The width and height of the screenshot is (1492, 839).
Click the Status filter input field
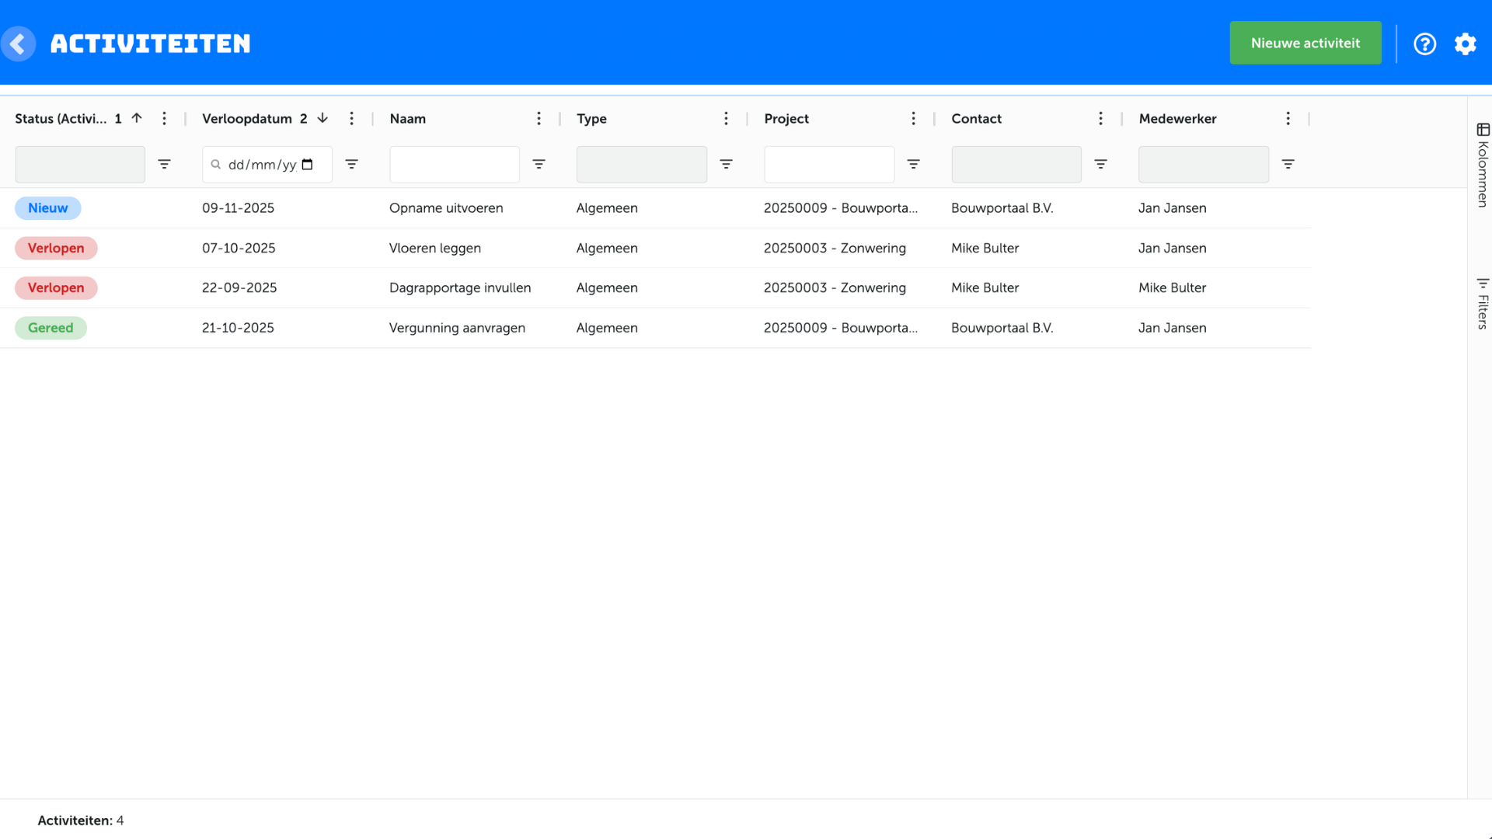click(x=80, y=164)
